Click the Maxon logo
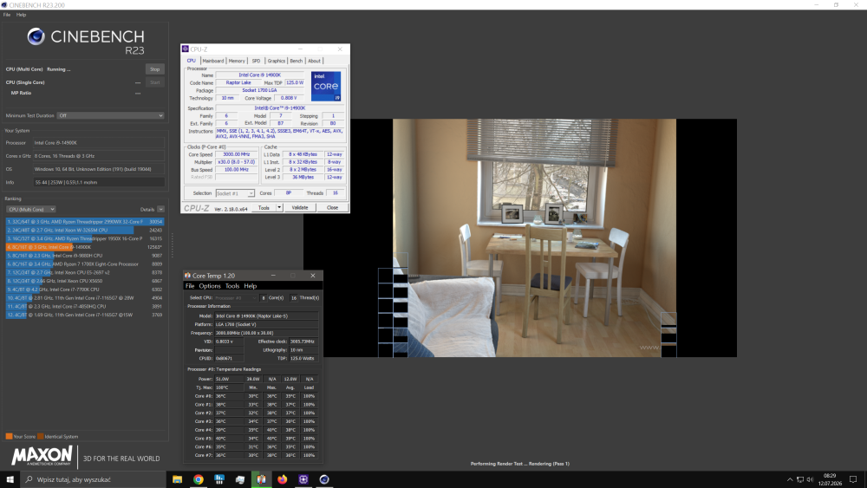Image resolution: width=867 pixels, height=488 pixels. (42, 457)
